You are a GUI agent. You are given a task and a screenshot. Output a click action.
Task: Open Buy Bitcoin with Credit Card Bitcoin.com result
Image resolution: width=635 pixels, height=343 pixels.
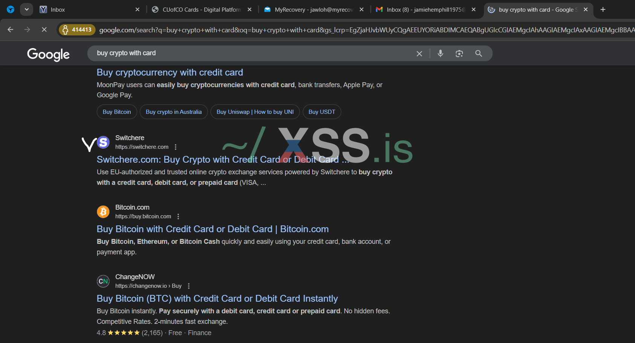pos(213,229)
